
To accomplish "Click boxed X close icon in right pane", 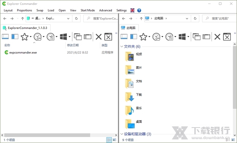I will [227, 37].
